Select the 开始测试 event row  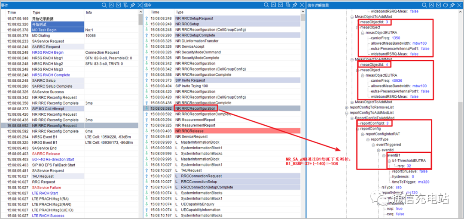[70, 24]
